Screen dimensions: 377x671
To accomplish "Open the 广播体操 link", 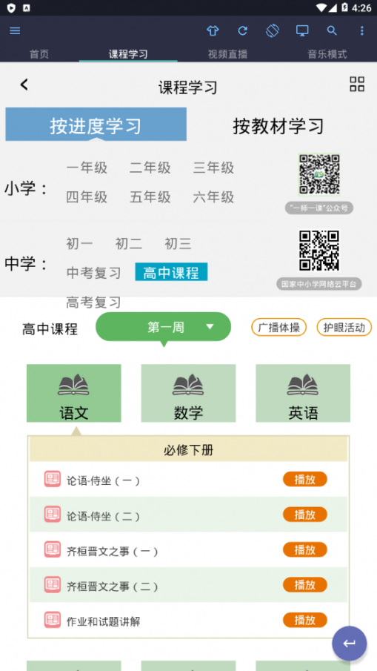I will (x=278, y=328).
